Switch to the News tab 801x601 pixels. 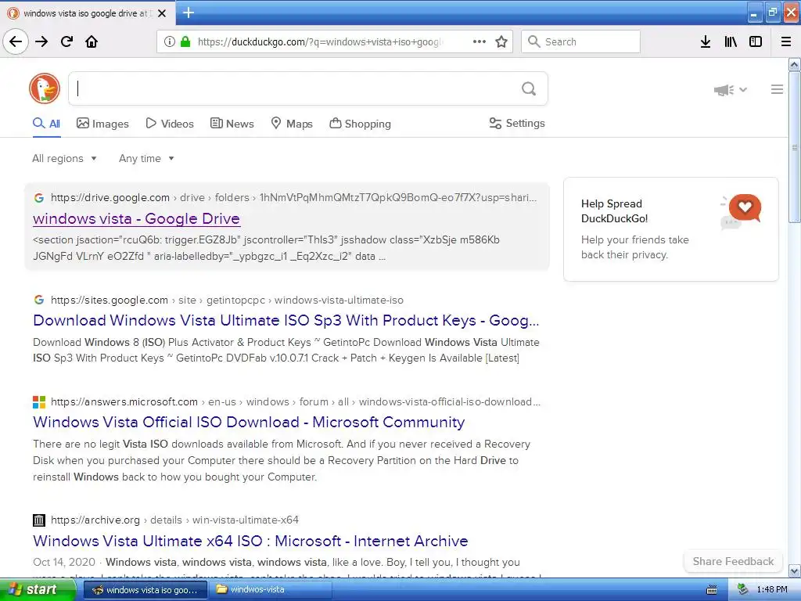(x=232, y=124)
